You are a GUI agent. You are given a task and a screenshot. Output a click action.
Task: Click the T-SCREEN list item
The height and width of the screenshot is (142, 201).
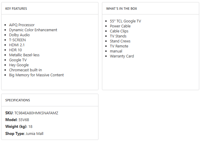[x=17, y=40]
